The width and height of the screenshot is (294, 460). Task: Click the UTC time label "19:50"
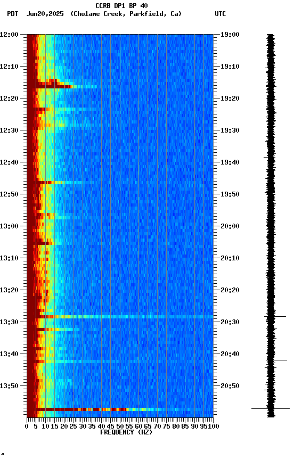point(230,194)
